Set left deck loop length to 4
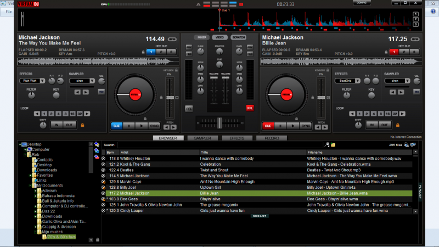Screen dimensions: 439x247 (x=58, y=114)
